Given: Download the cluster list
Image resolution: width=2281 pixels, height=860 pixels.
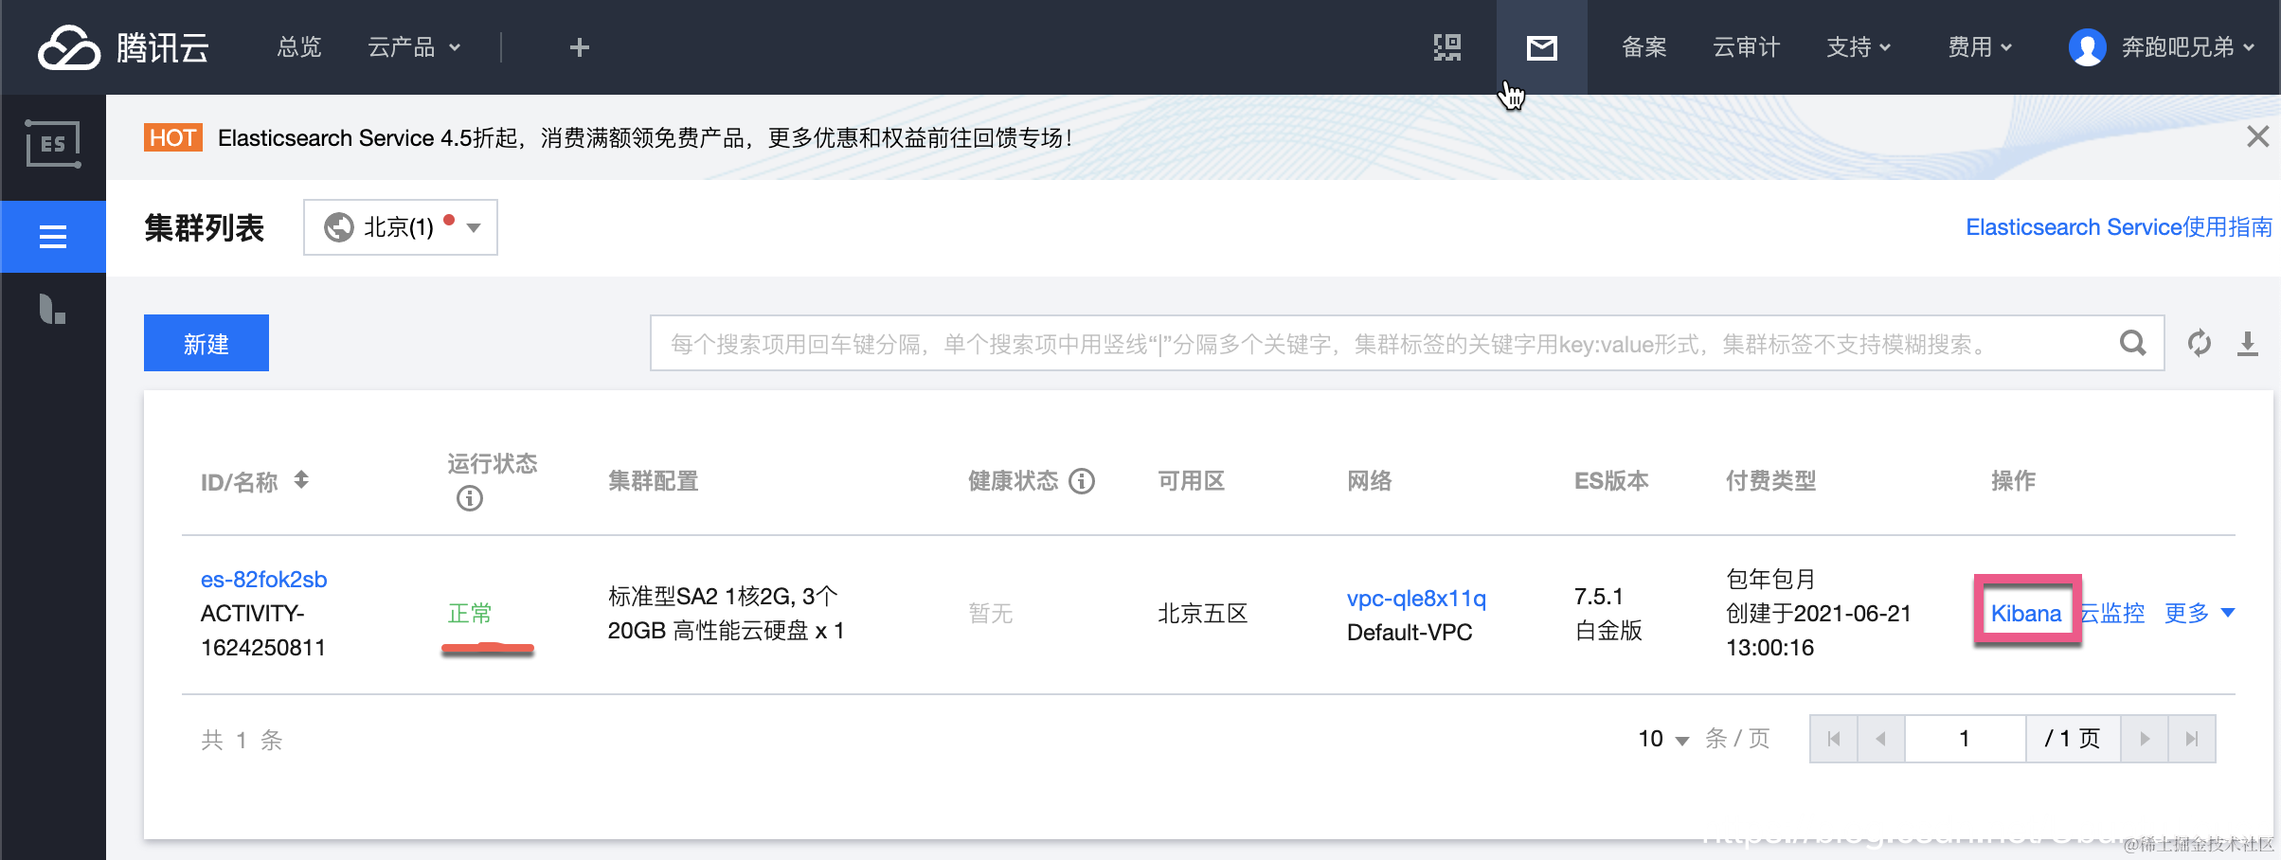Looking at the screenshot, I should (x=2248, y=343).
